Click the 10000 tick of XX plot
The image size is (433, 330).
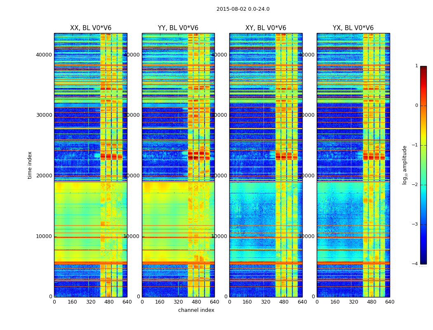(44, 236)
